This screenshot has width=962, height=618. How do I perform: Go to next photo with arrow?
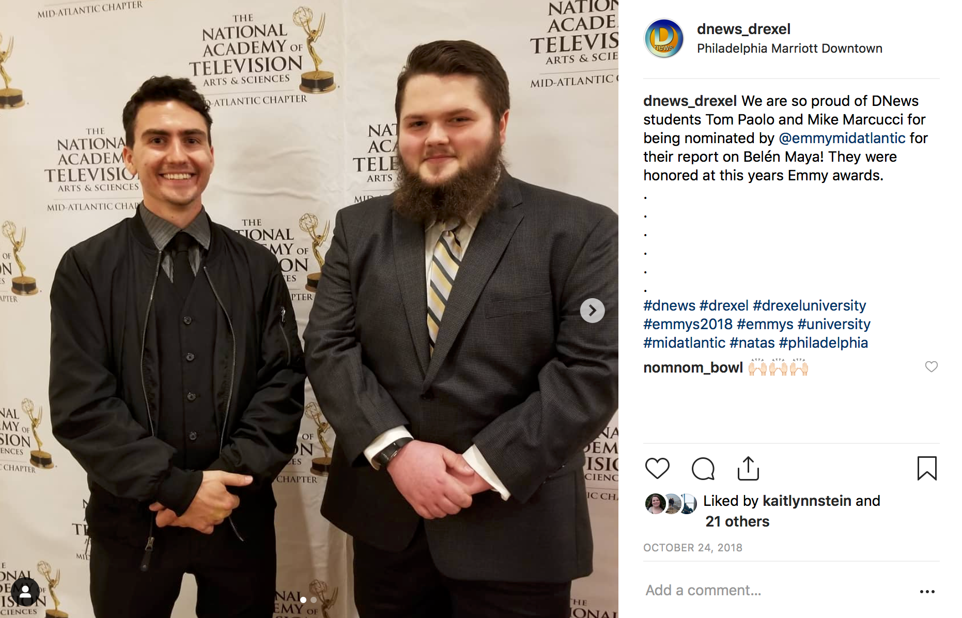pos(592,311)
